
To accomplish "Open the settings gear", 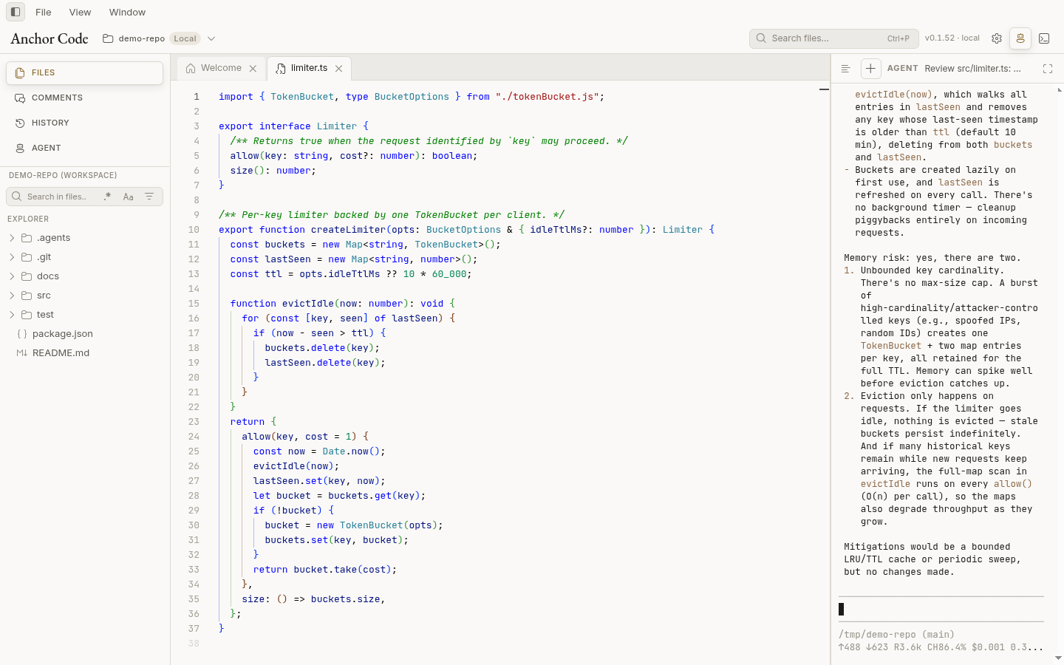I will coord(997,38).
